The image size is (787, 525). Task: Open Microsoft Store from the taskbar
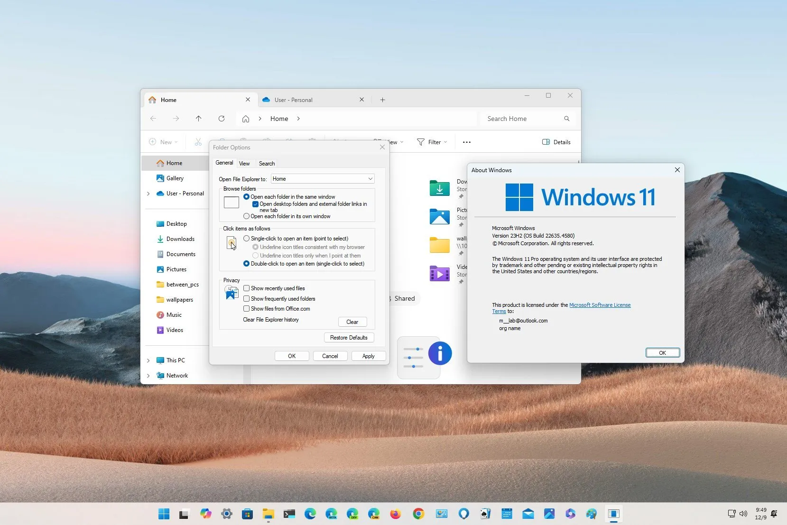[x=247, y=514]
